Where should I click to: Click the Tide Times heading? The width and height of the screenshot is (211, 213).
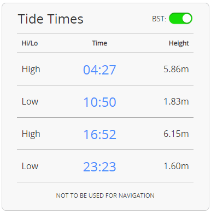(x=51, y=19)
